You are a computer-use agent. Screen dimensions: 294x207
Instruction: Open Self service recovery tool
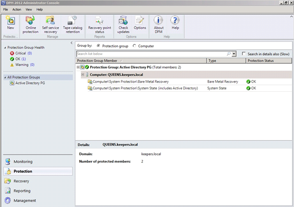tap(50, 20)
